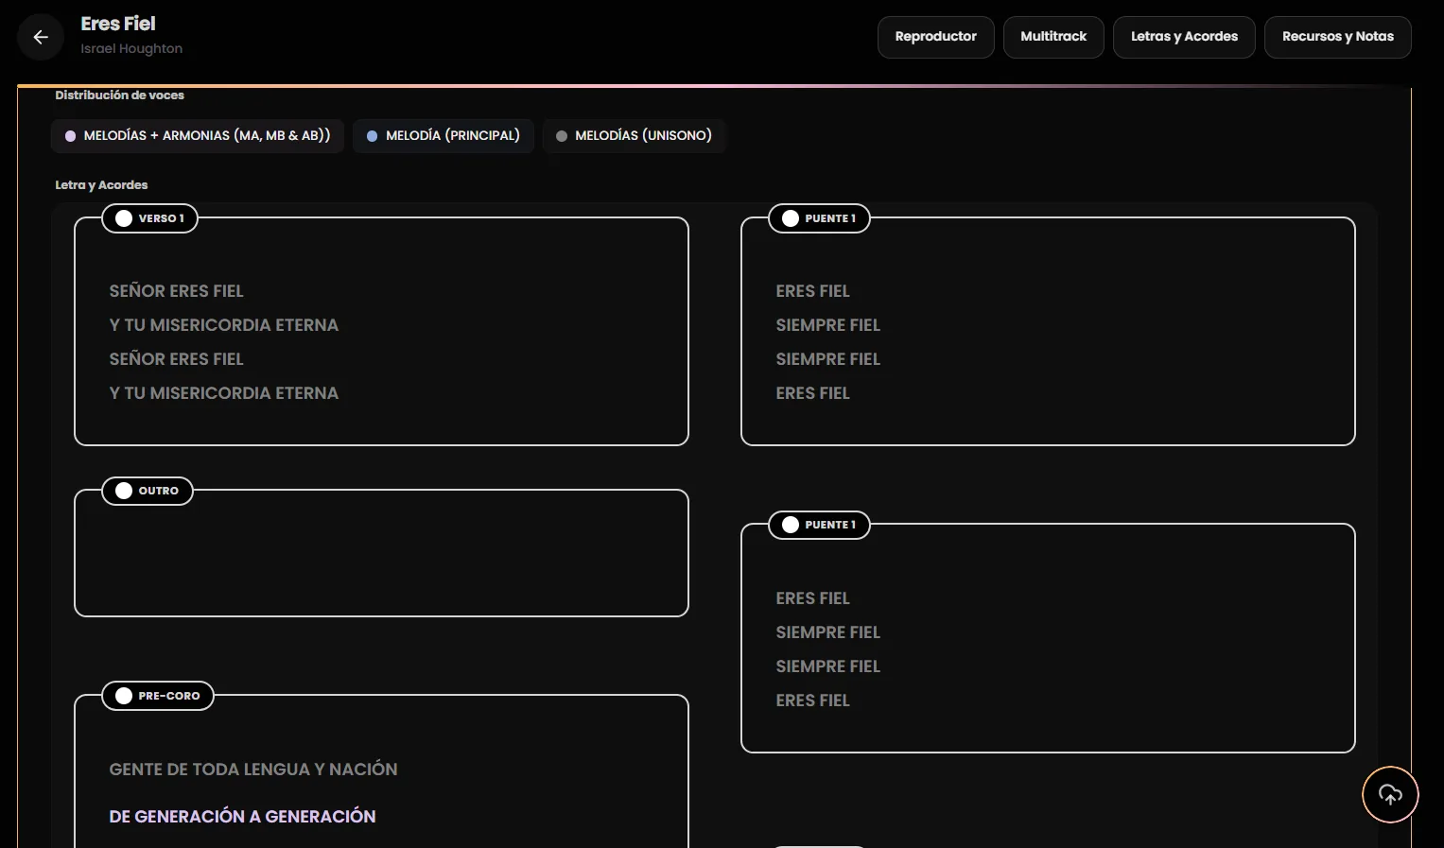Choose the Melodía (Principal) voice chip
1444x848 pixels.
444,135
